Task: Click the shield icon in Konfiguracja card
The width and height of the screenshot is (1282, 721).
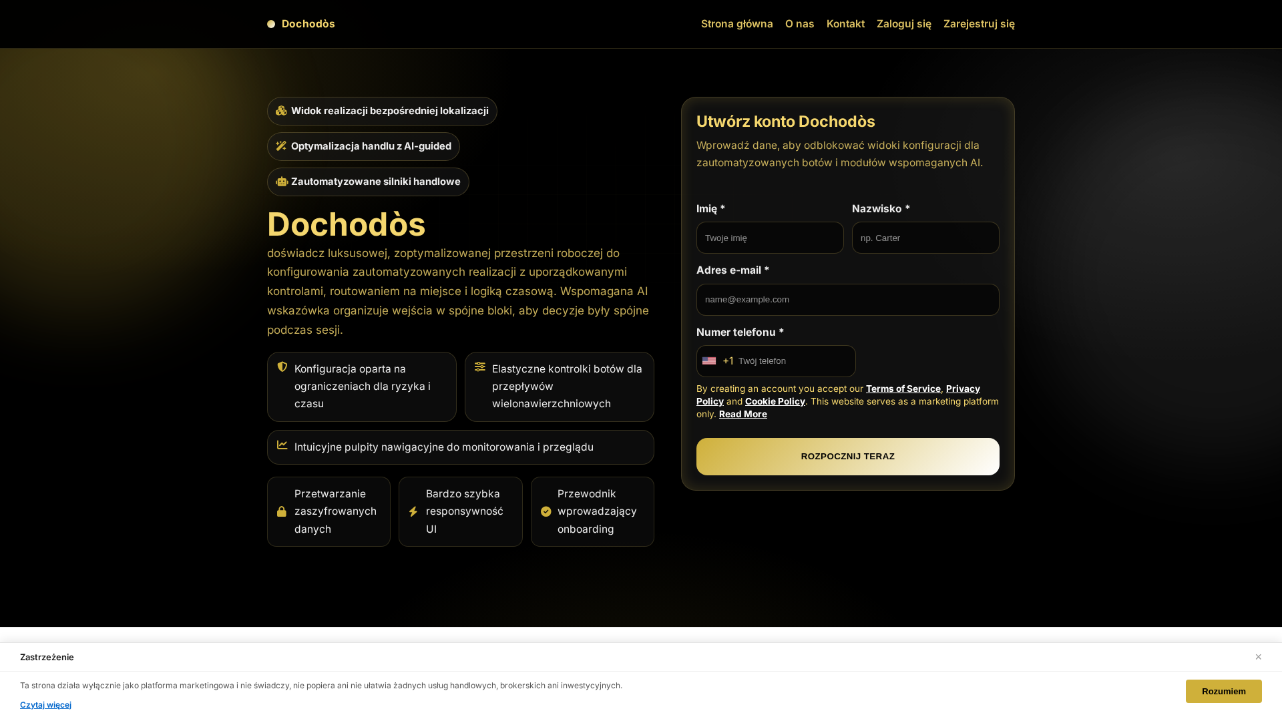Action: click(282, 367)
